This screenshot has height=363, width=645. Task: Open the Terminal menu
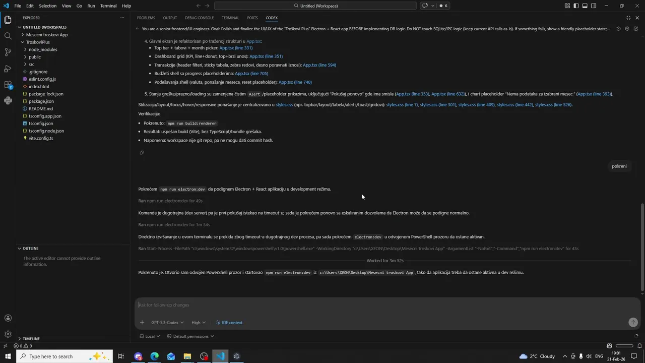coord(108,6)
